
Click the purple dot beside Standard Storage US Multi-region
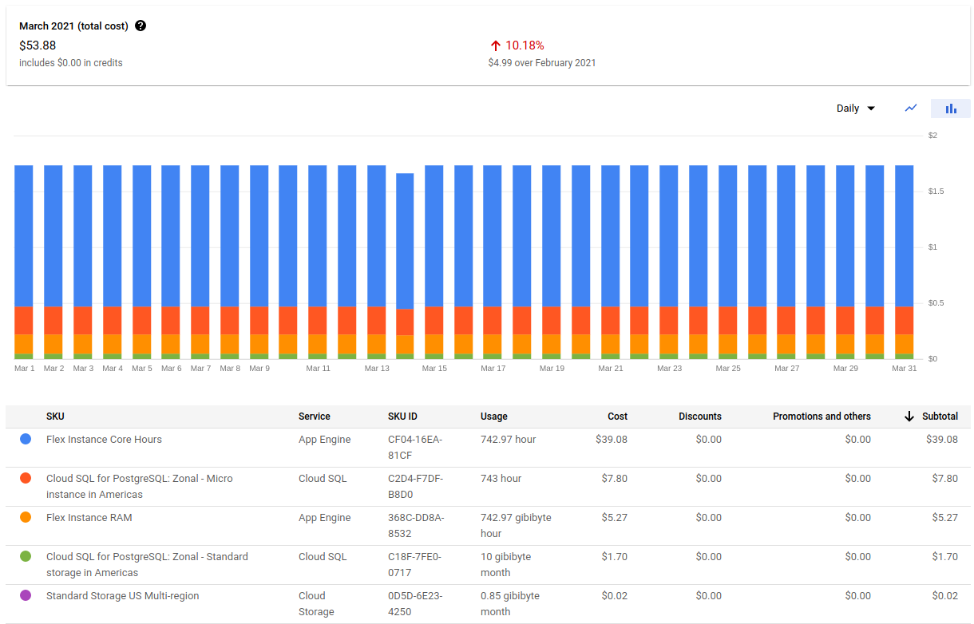click(x=25, y=595)
